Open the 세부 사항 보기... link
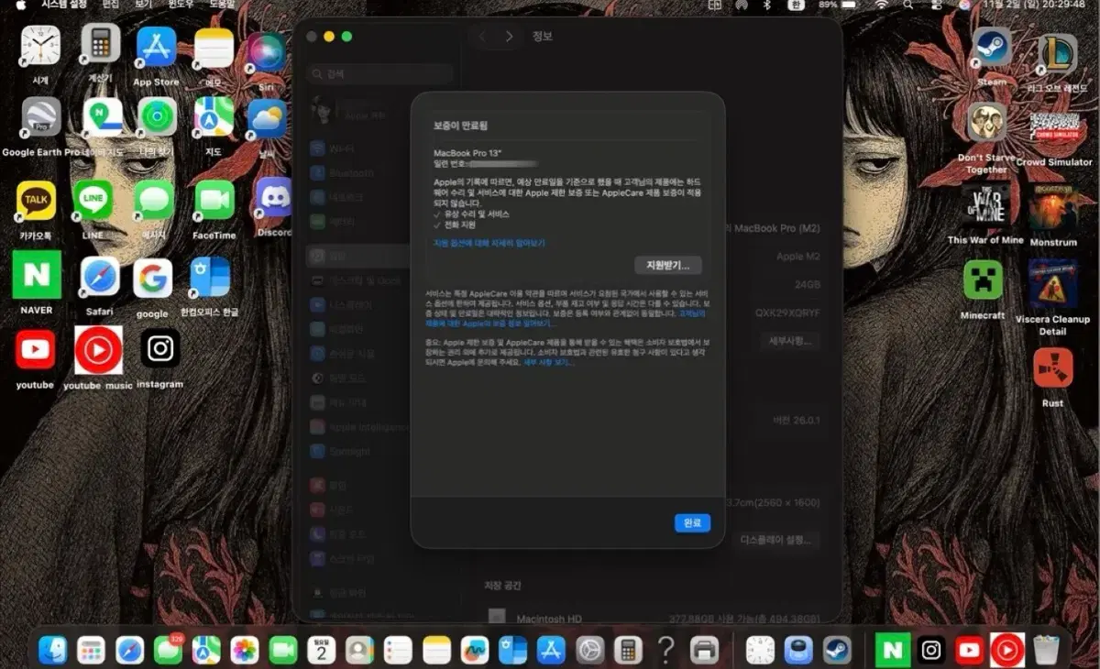The width and height of the screenshot is (1100, 669). (548, 362)
